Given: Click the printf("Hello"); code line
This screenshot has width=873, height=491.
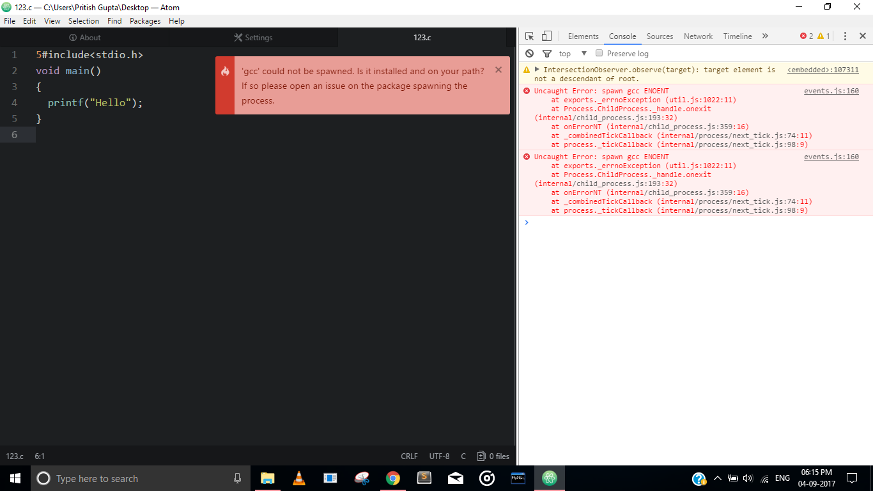Looking at the screenshot, I should [95, 102].
